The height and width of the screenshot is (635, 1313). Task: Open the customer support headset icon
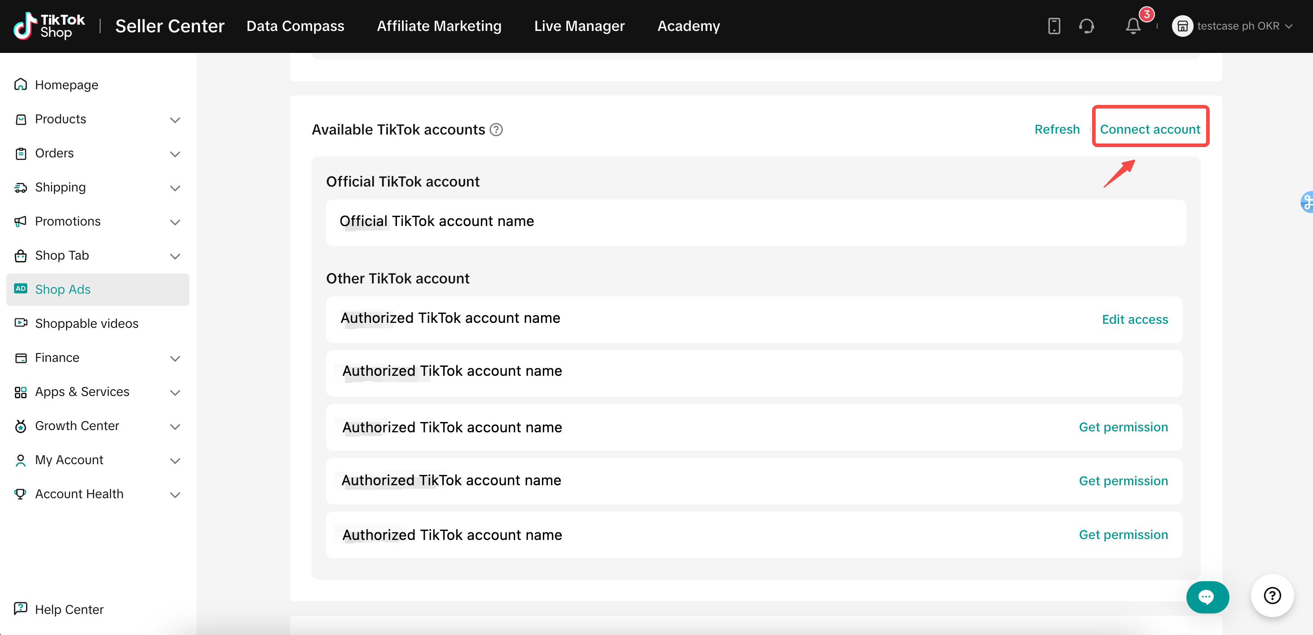coord(1086,26)
